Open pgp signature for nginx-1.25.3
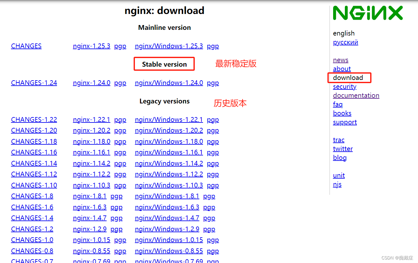Screen dimensions: 418x263 pos(120,46)
